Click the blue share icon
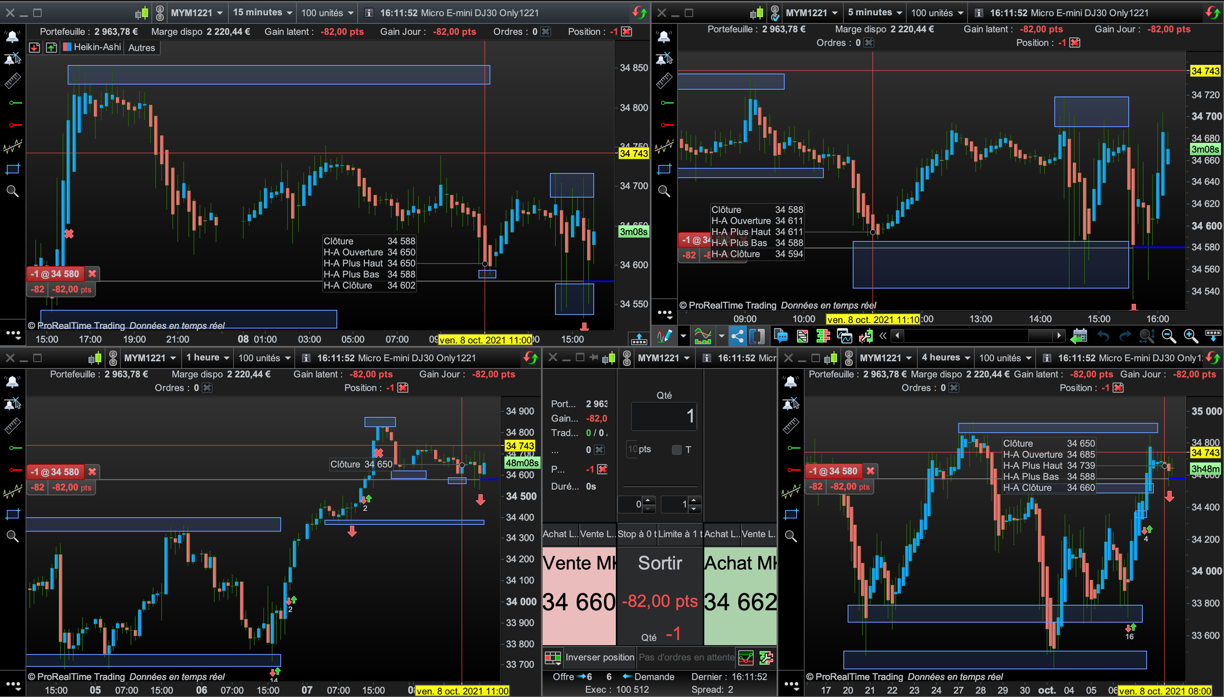The width and height of the screenshot is (1224, 697). pos(737,336)
